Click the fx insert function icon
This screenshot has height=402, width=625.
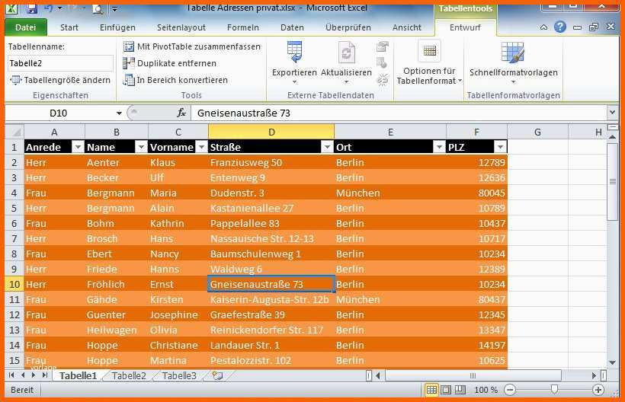point(181,113)
